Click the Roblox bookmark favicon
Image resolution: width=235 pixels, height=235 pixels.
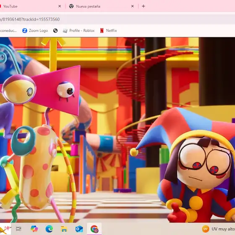[65, 31]
